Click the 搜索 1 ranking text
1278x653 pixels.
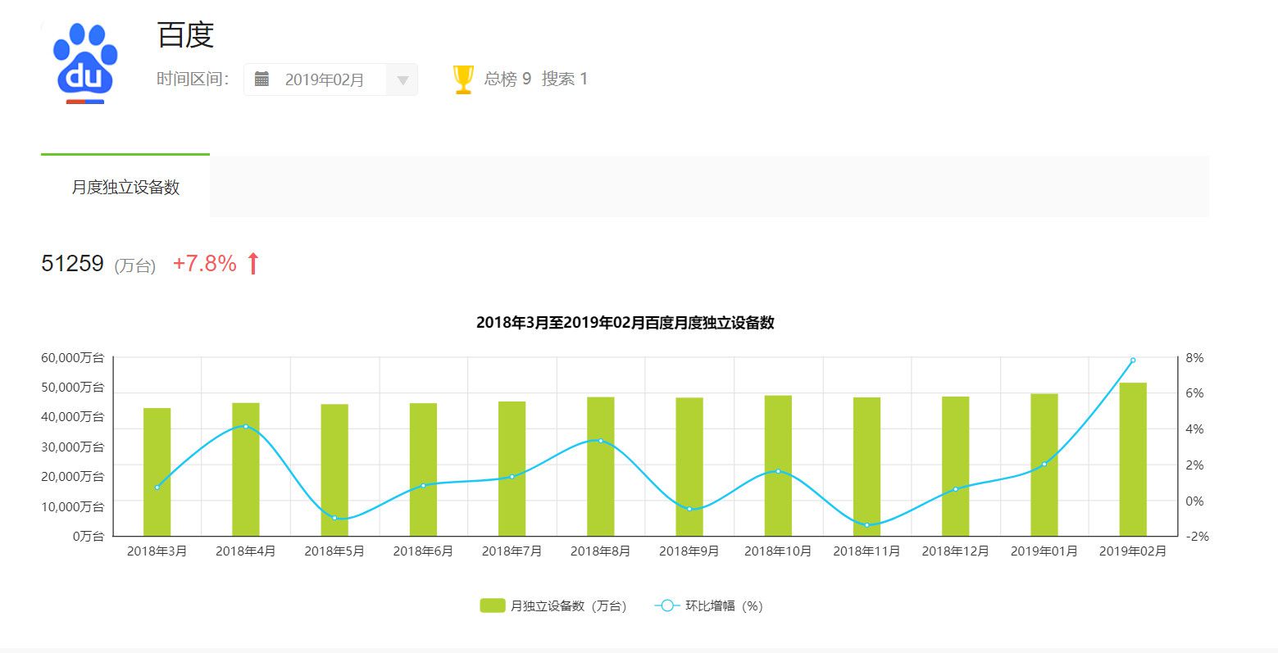565,79
